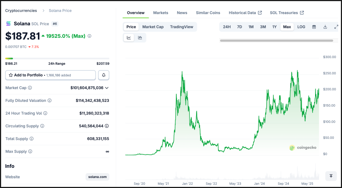342x188 pixels.
Task: Open 24 Hour Trading Vol info icon
Action: tap(45, 113)
